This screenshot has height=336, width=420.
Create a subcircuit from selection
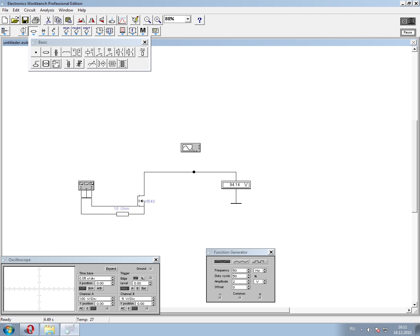coord(112,20)
